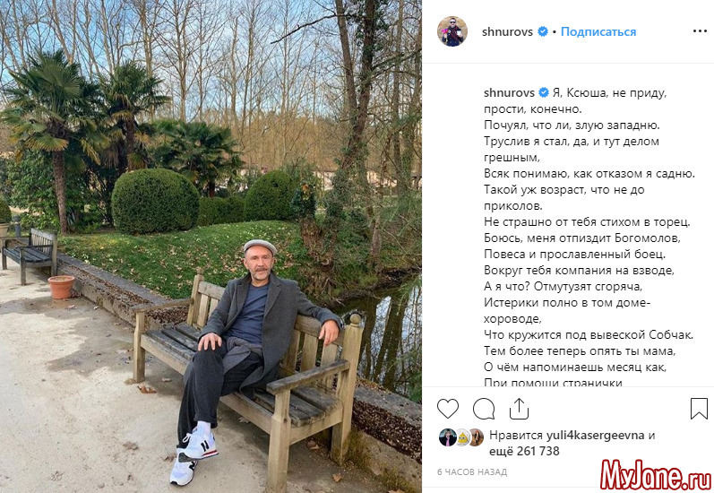Click first liker avatar thumbnail
Image resolution: width=714 pixels, height=493 pixels.
[447, 437]
